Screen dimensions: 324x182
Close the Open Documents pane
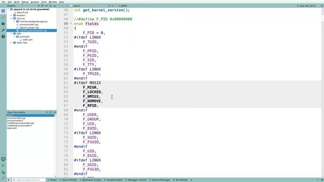55,112
